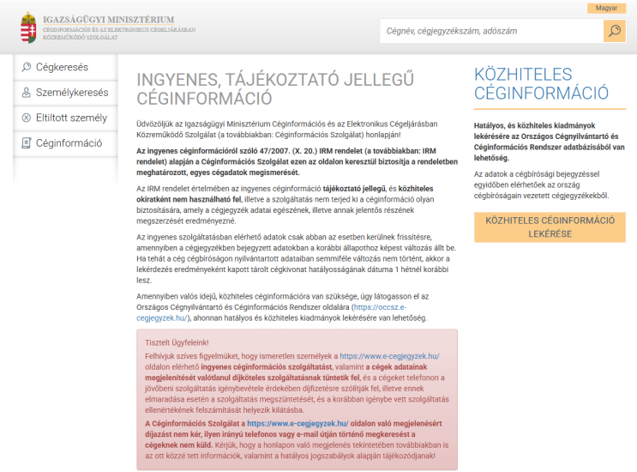637x472 pixels.
Task: Click the Igazságügyi Minisztérium header title
Action: 109,20
